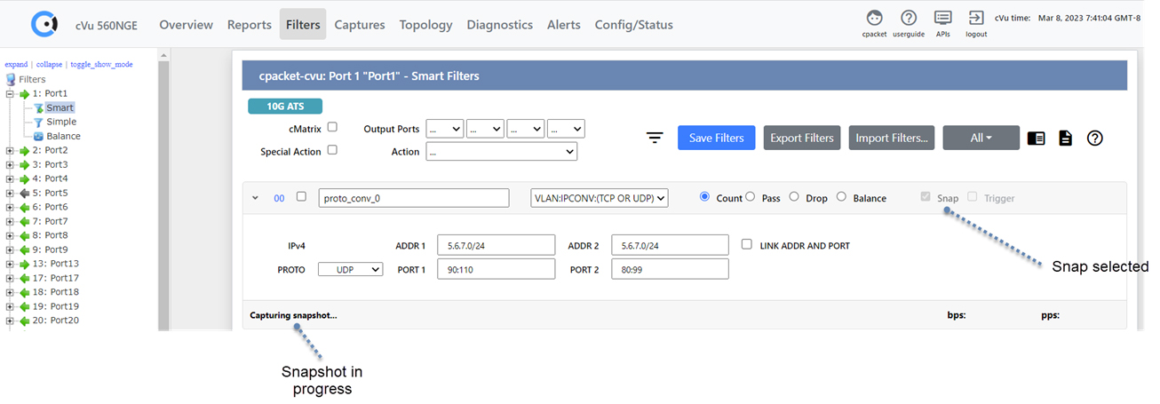Open the second Output Ports dropdown
The height and width of the screenshot is (404, 1160).
[x=485, y=129]
